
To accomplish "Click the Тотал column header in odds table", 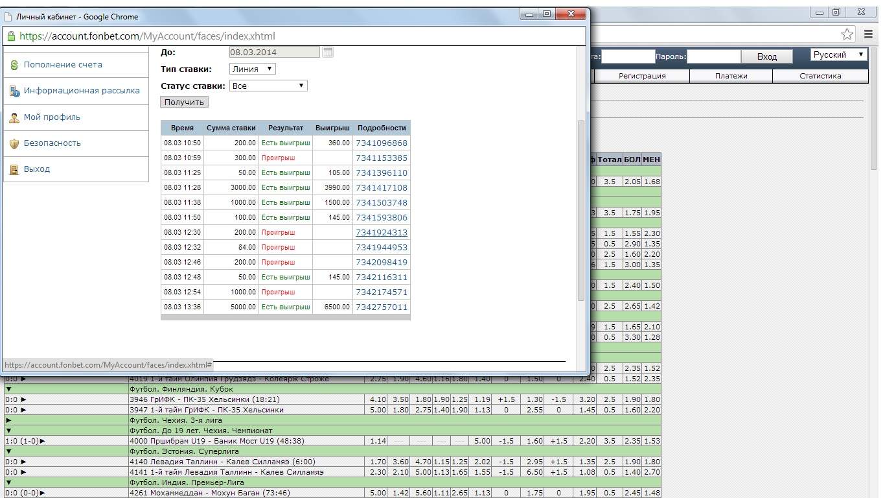I will [x=610, y=159].
